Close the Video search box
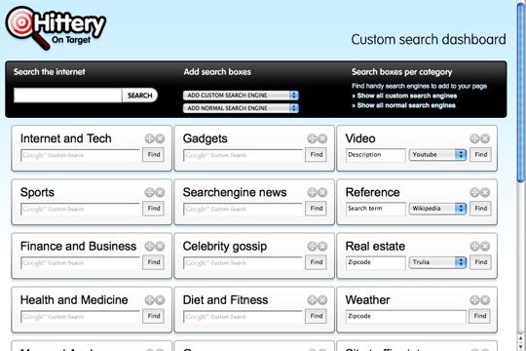 [x=485, y=138]
